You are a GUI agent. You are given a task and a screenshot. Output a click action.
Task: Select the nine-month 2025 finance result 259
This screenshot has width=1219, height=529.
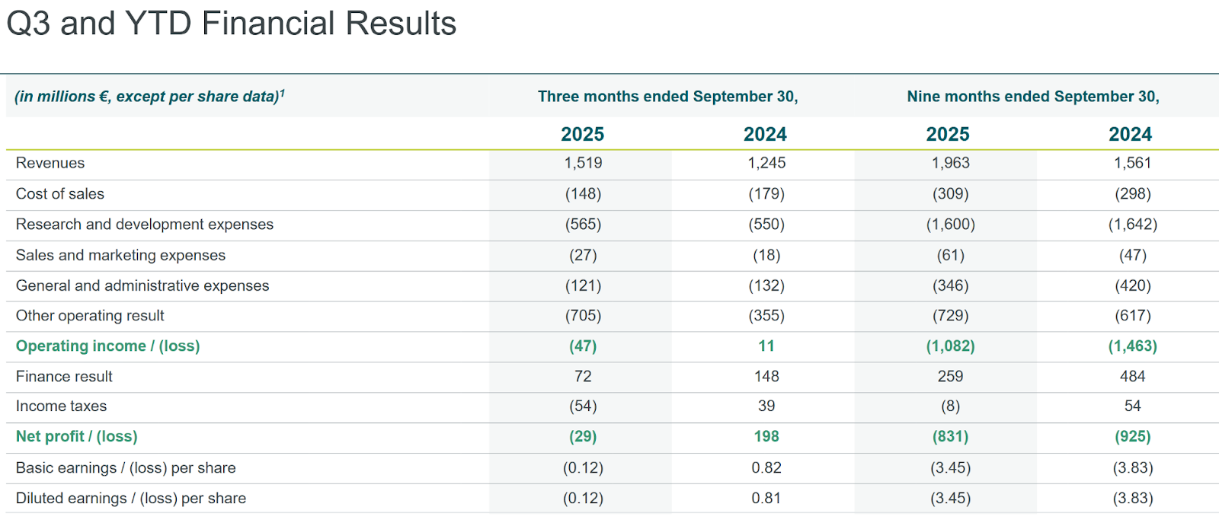coord(950,376)
